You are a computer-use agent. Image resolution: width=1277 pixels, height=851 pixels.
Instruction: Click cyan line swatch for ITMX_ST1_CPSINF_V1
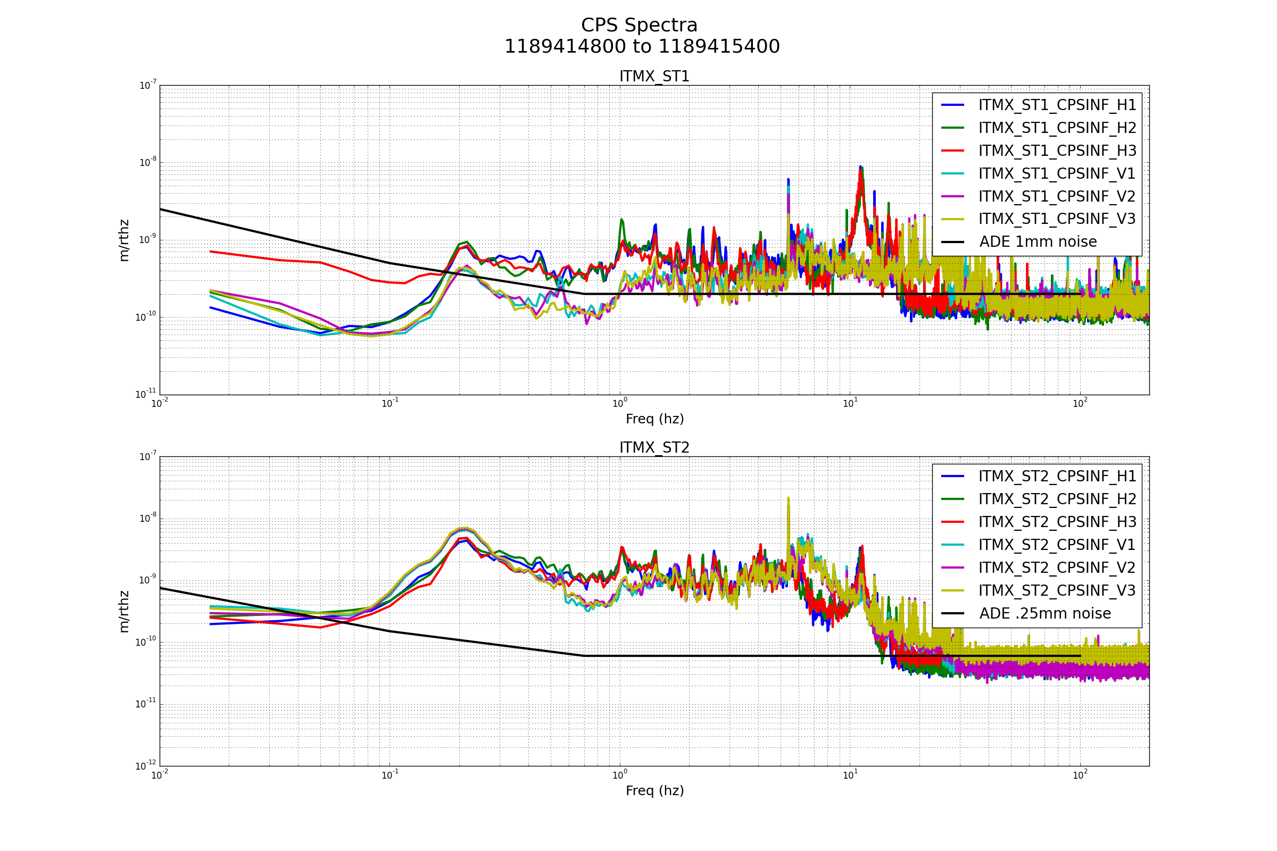coord(953,173)
